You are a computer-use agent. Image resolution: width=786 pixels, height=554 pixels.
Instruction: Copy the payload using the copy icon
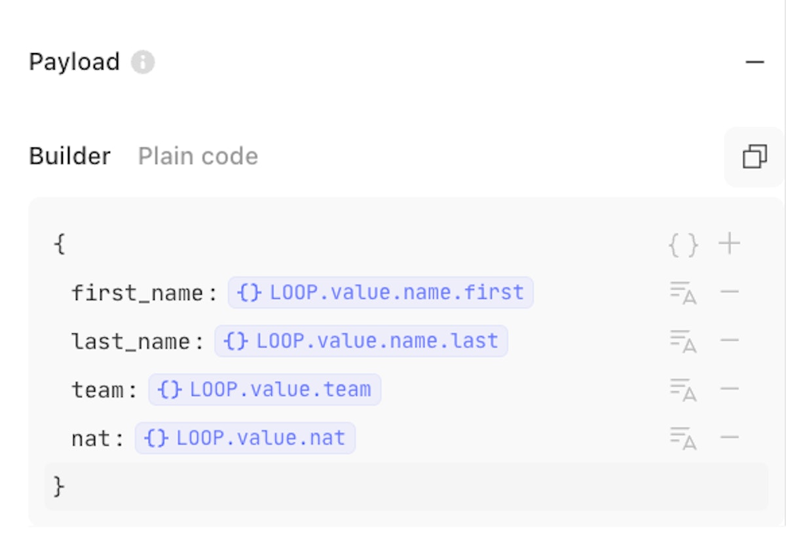(755, 157)
